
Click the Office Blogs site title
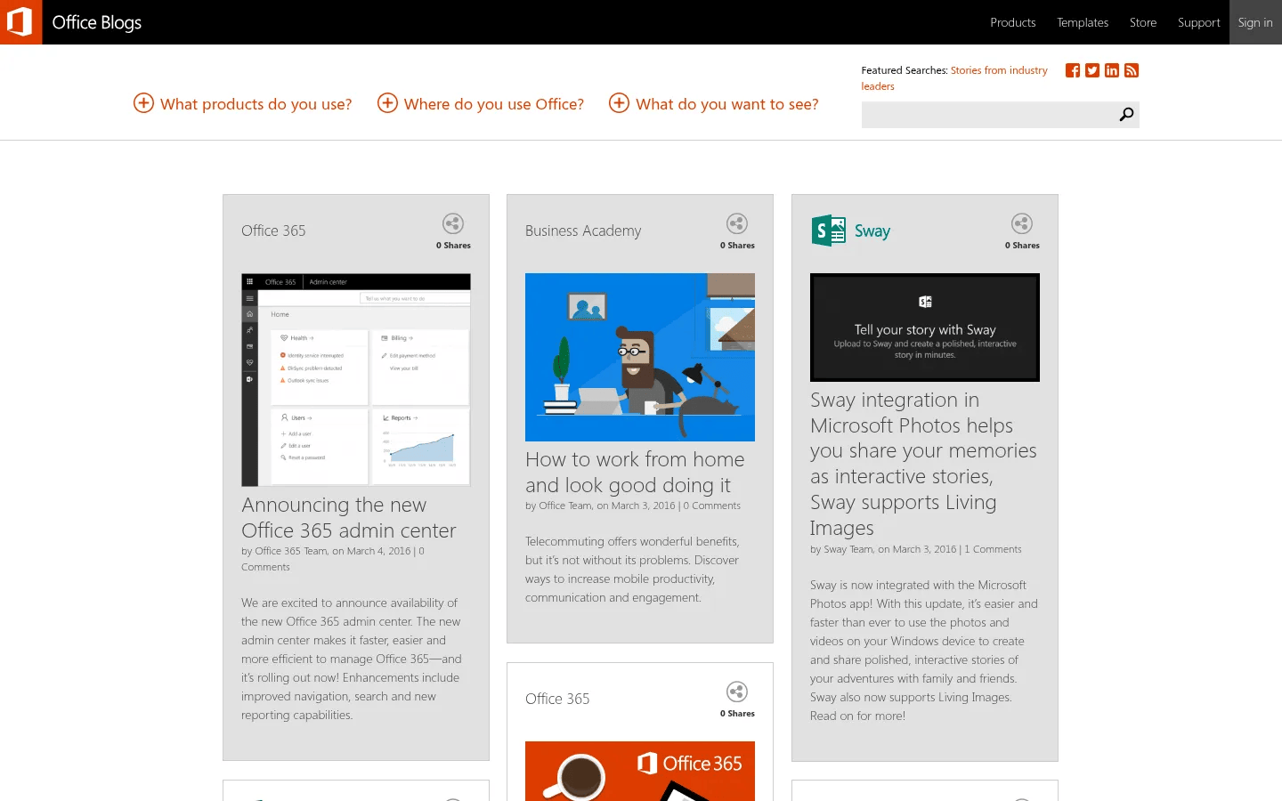coord(97,22)
